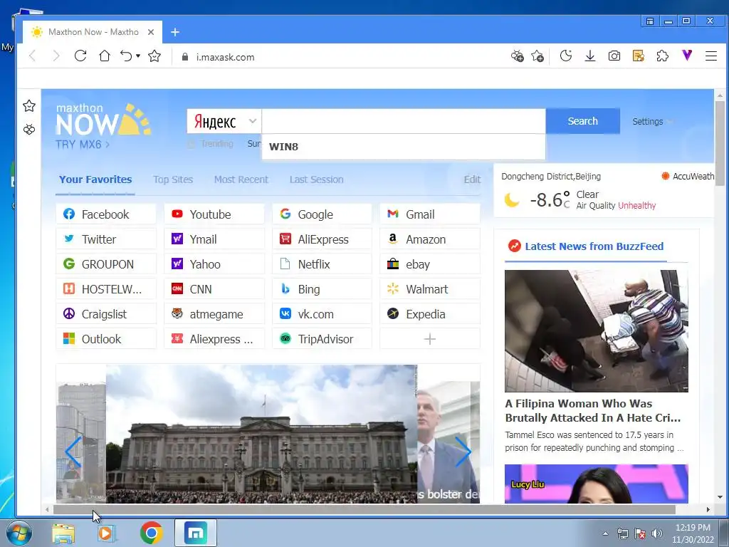This screenshot has width=729, height=547.
Task: Click the Maxthon window layout icon
Action: pos(650,21)
